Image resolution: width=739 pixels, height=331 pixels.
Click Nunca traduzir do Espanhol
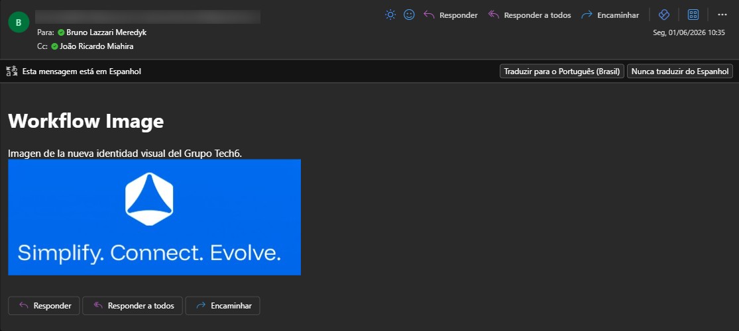(x=679, y=71)
